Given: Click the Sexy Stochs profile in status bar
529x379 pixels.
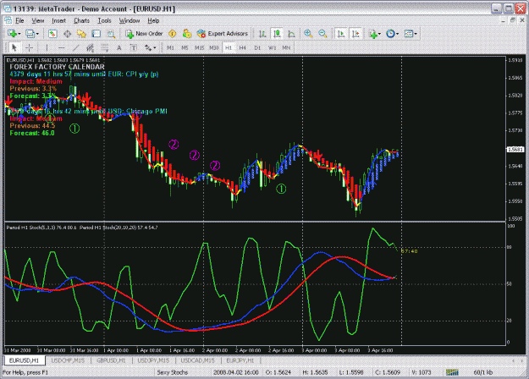Looking at the screenshot, I should pyautogui.click(x=172, y=372).
